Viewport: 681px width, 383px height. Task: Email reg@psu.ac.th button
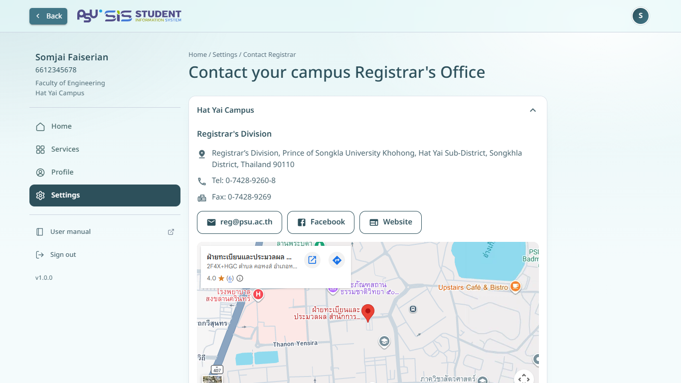pyautogui.click(x=239, y=222)
